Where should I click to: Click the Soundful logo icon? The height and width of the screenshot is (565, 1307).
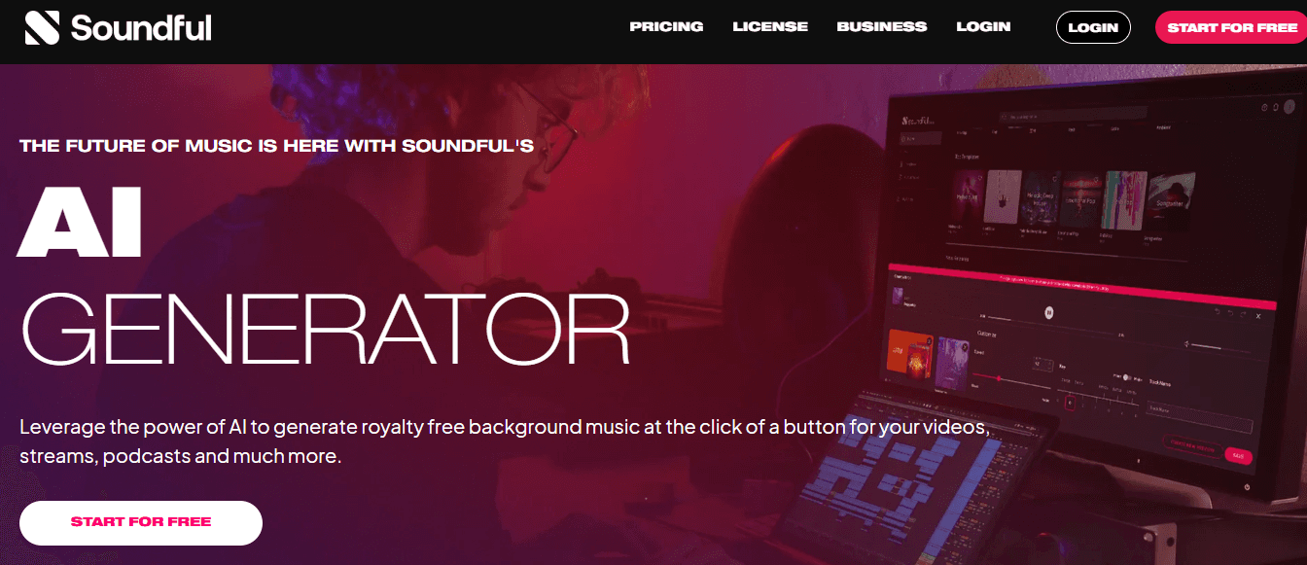pyautogui.click(x=43, y=27)
